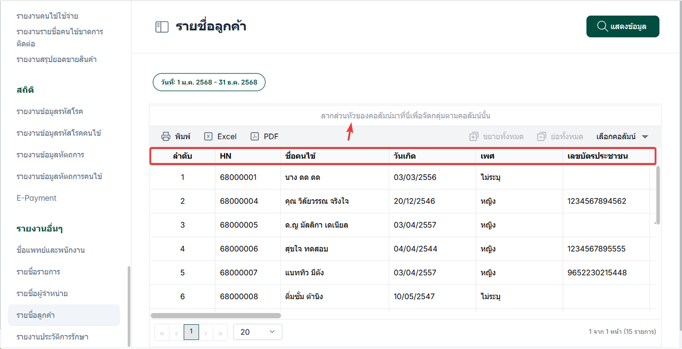Open the page size dropdown showing 20
Viewport: 682px width, 349px height.
[x=258, y=332]
